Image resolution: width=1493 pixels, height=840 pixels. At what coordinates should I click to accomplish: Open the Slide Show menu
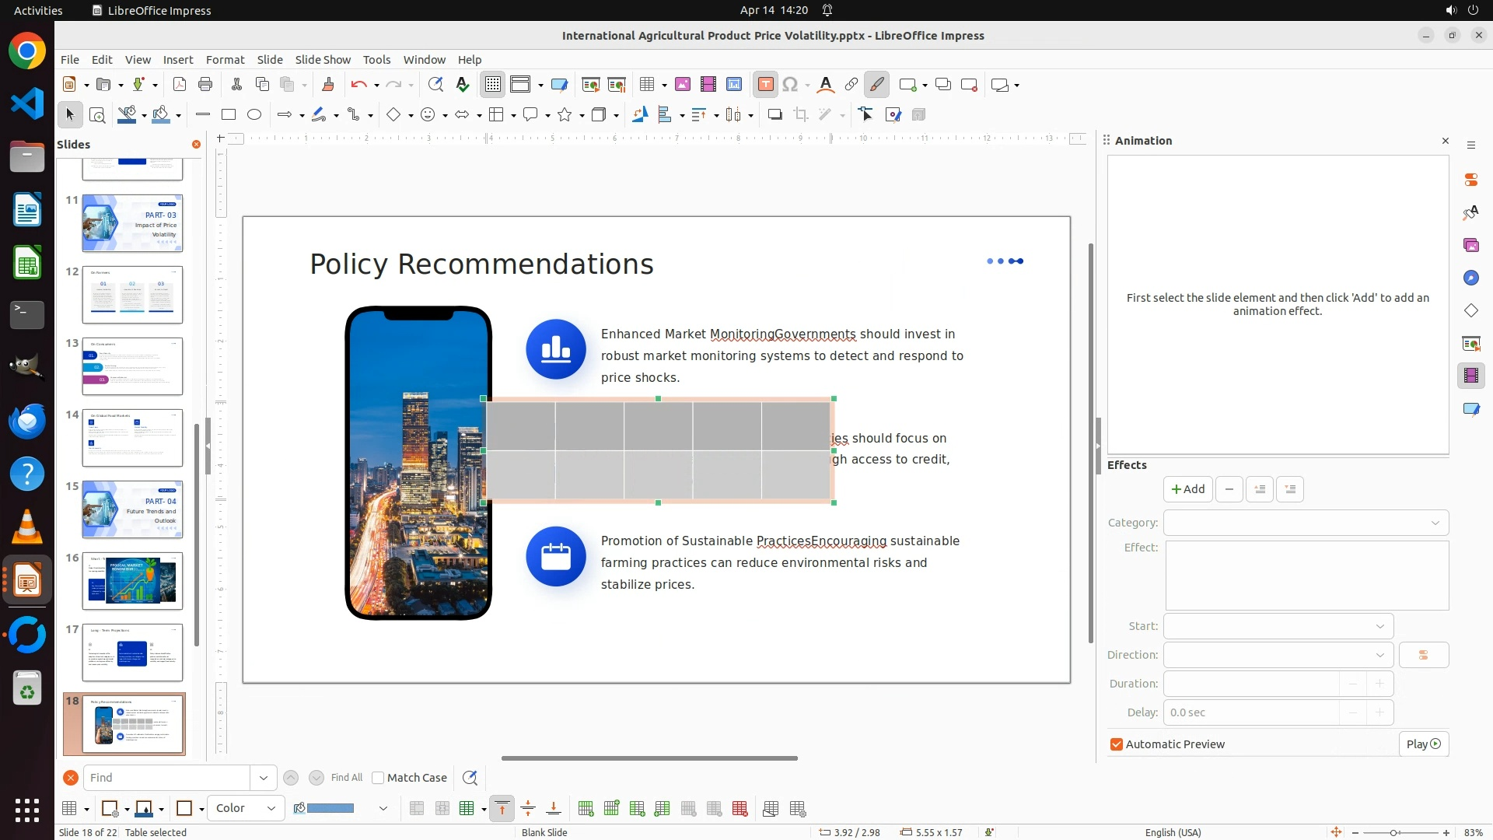[x=323, y=59]
